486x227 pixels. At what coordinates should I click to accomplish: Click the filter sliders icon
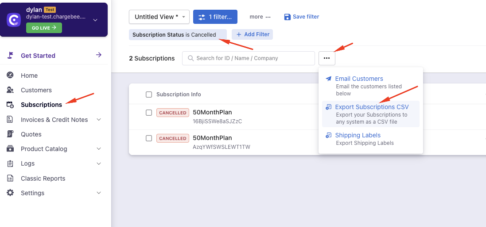click(x=202, y=17)
